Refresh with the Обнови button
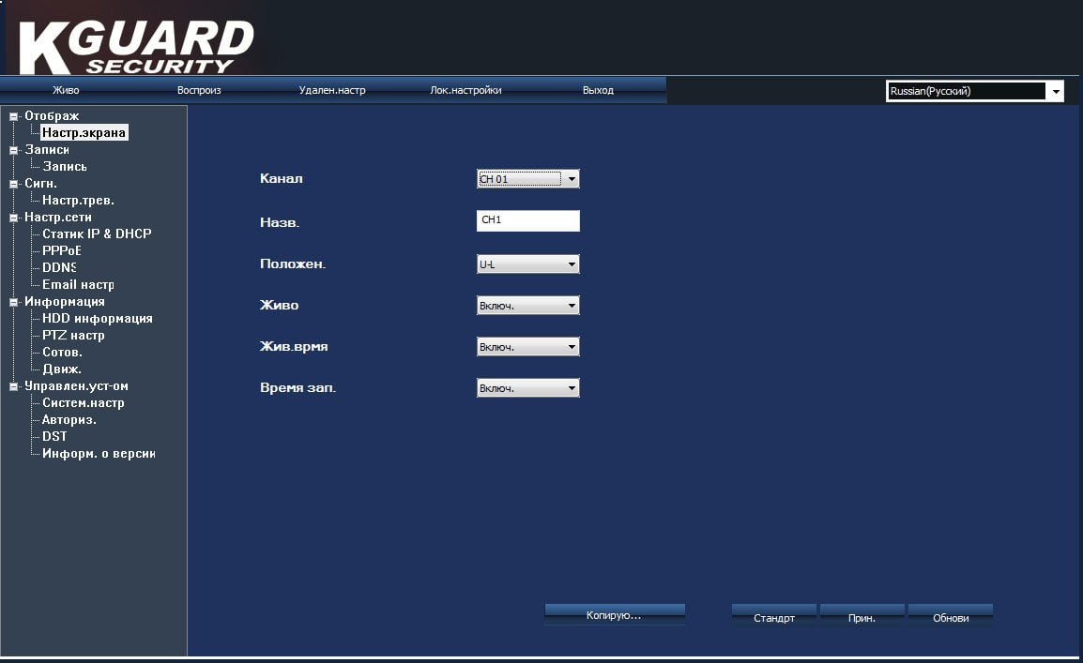Image resolution: width=1083 pixels, height=663 pixels. click(x=951, y=617)
